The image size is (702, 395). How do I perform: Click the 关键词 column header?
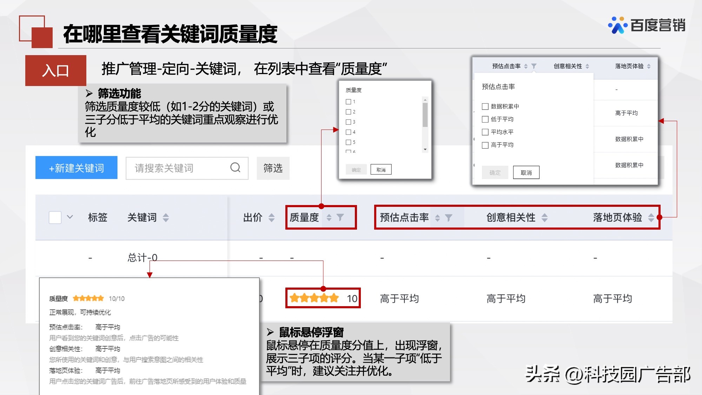click(142, 218)
